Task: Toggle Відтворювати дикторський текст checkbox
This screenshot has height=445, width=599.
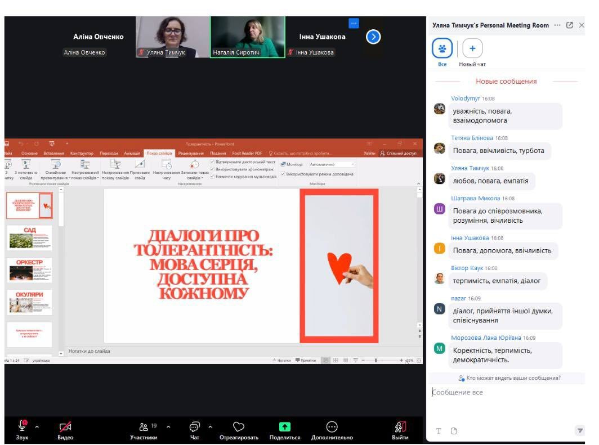Action: (x=212, y=162)
